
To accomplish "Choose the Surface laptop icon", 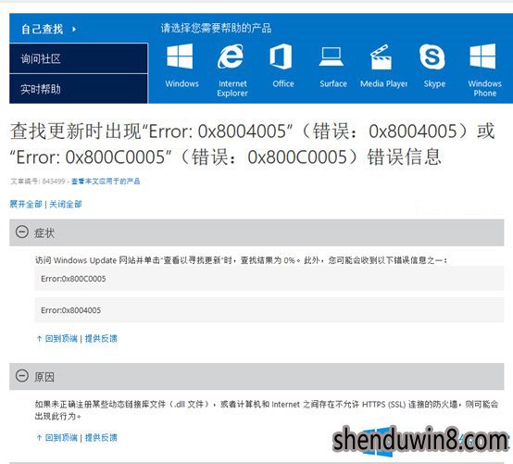I will click(x=332, y=56).
